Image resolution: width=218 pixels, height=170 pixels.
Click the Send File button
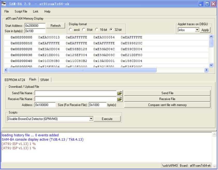167,93
